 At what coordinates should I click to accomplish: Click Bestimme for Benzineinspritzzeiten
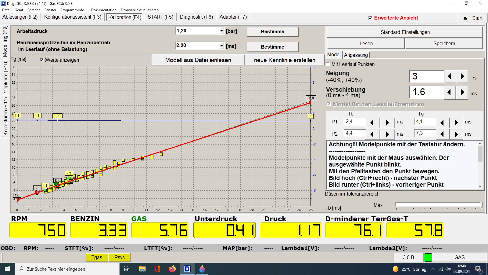(272, 47)
